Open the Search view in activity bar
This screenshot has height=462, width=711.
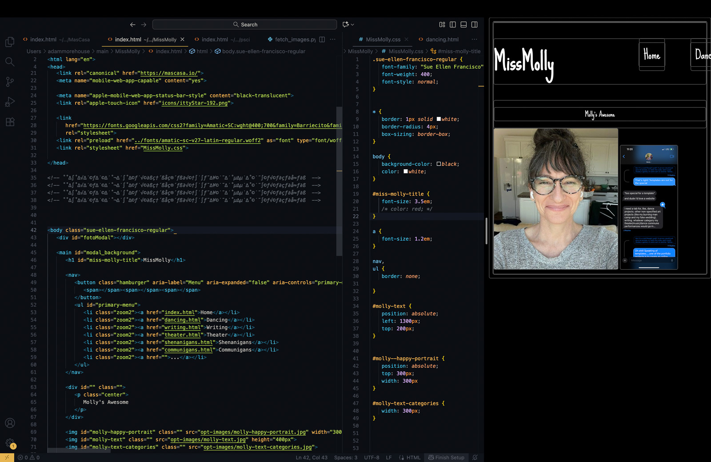10,62
